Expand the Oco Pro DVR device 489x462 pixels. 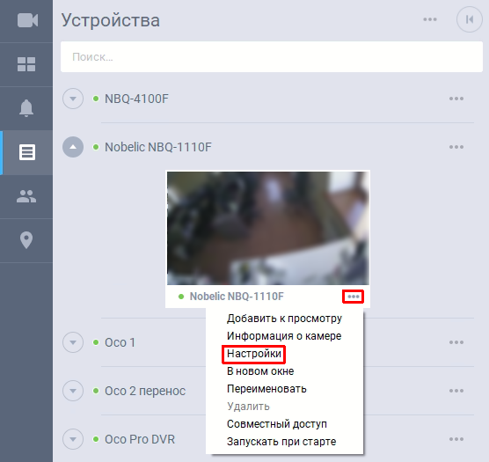73,439
